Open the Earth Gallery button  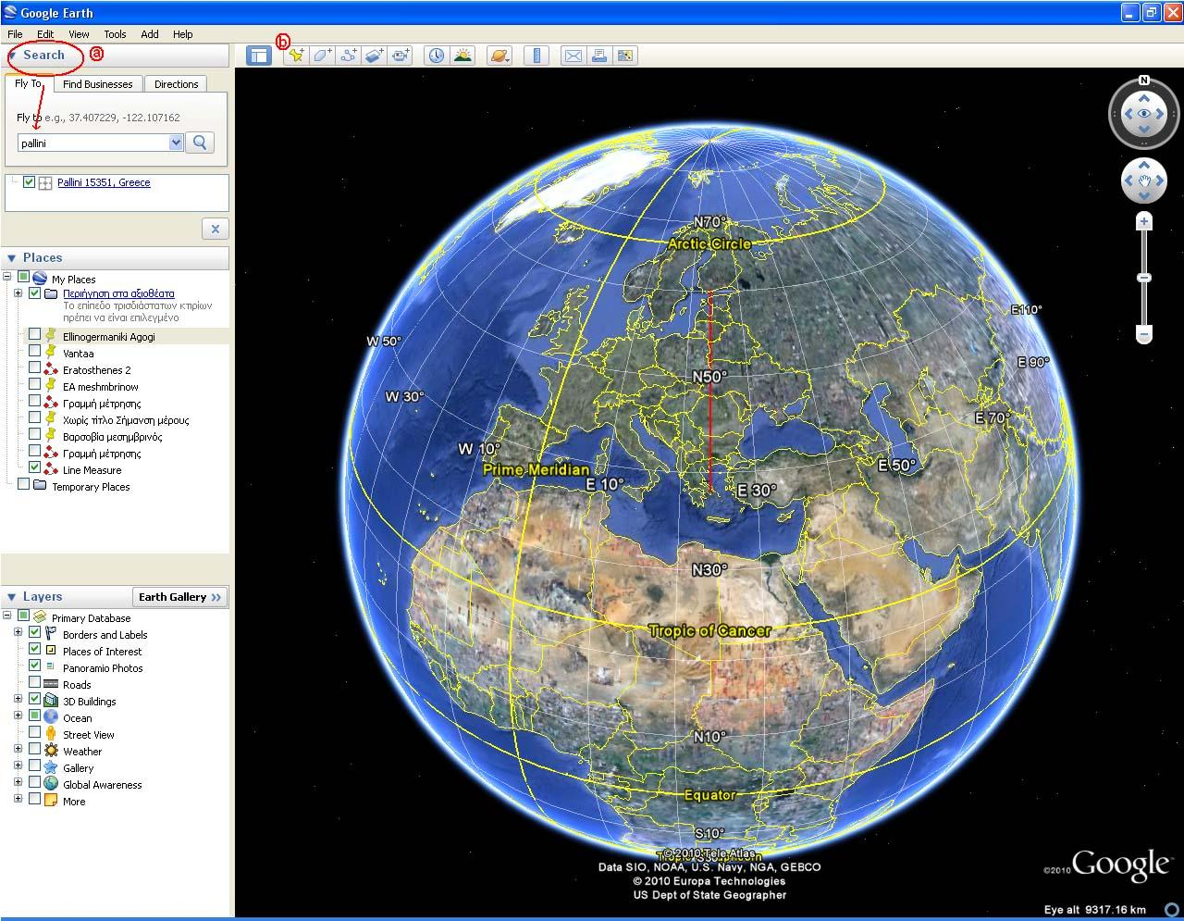point(180,597)
